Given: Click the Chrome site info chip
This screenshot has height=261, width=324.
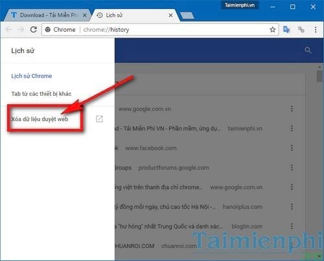Looking at the screenshot, I should point(60,30).
